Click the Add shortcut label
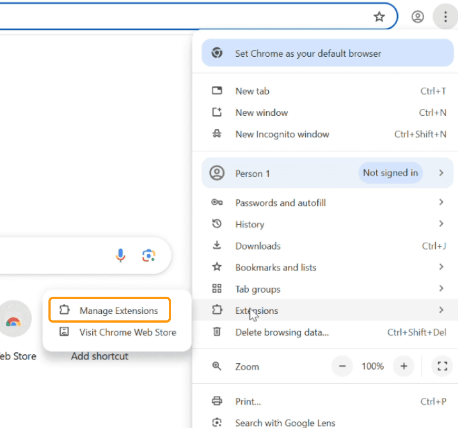Viewport: 458px width, 428px height. (99, 356)
